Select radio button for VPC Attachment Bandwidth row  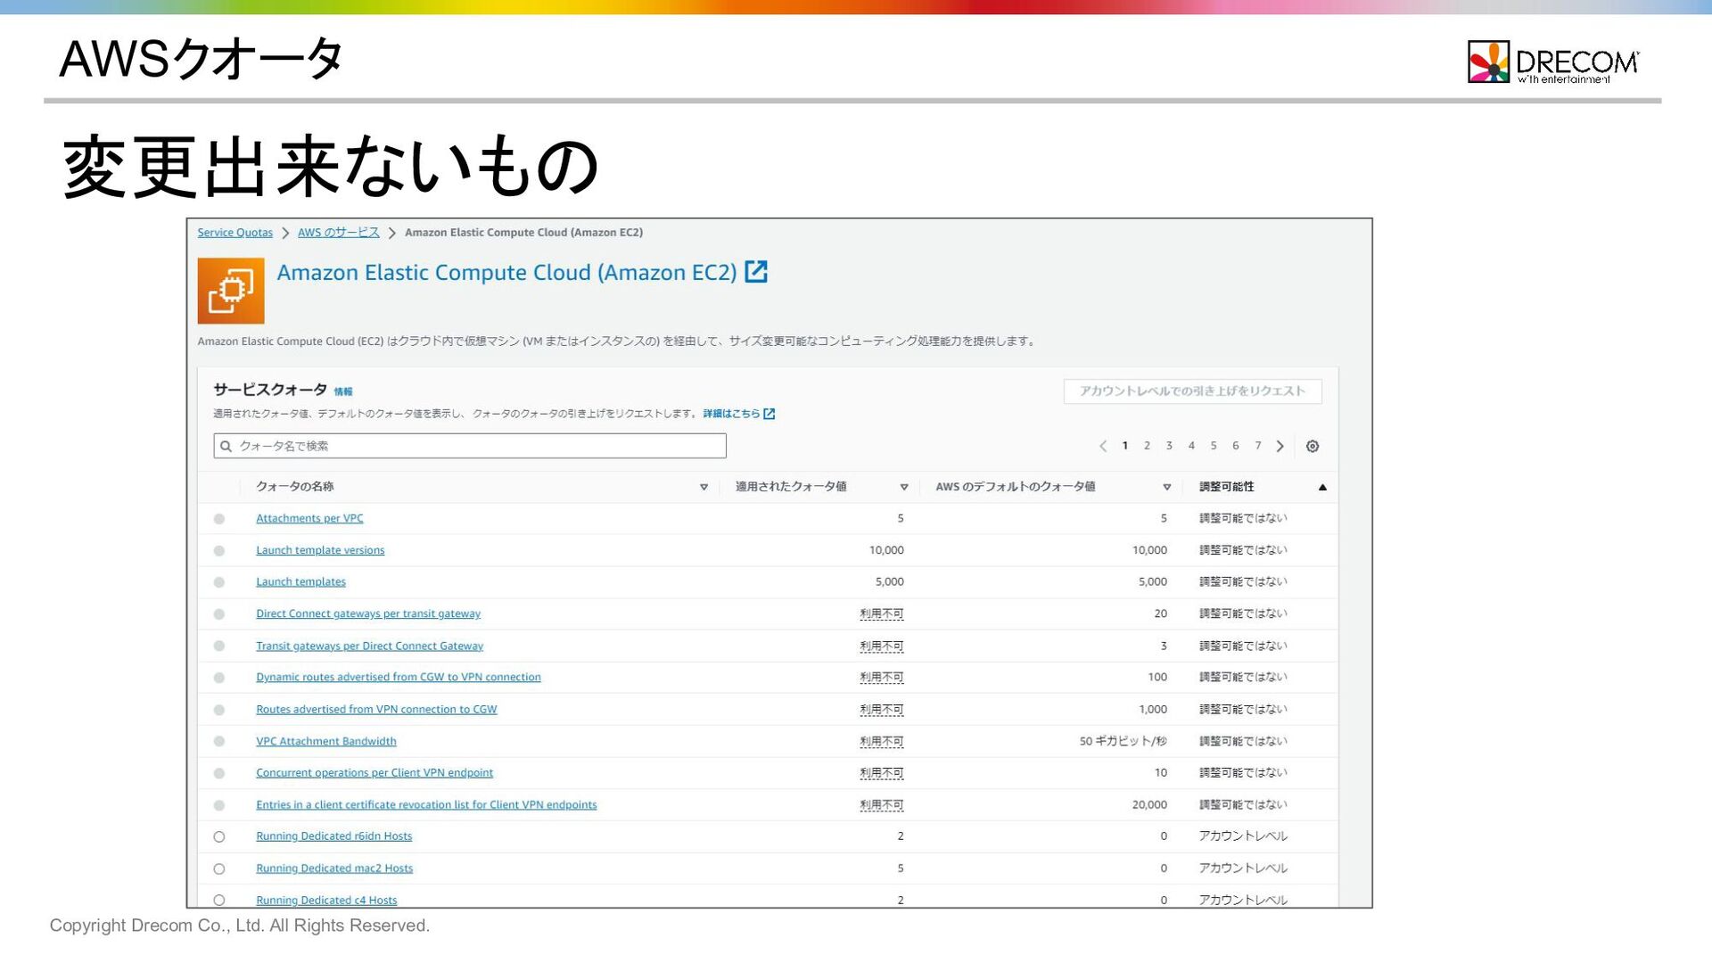click(219, 741)
